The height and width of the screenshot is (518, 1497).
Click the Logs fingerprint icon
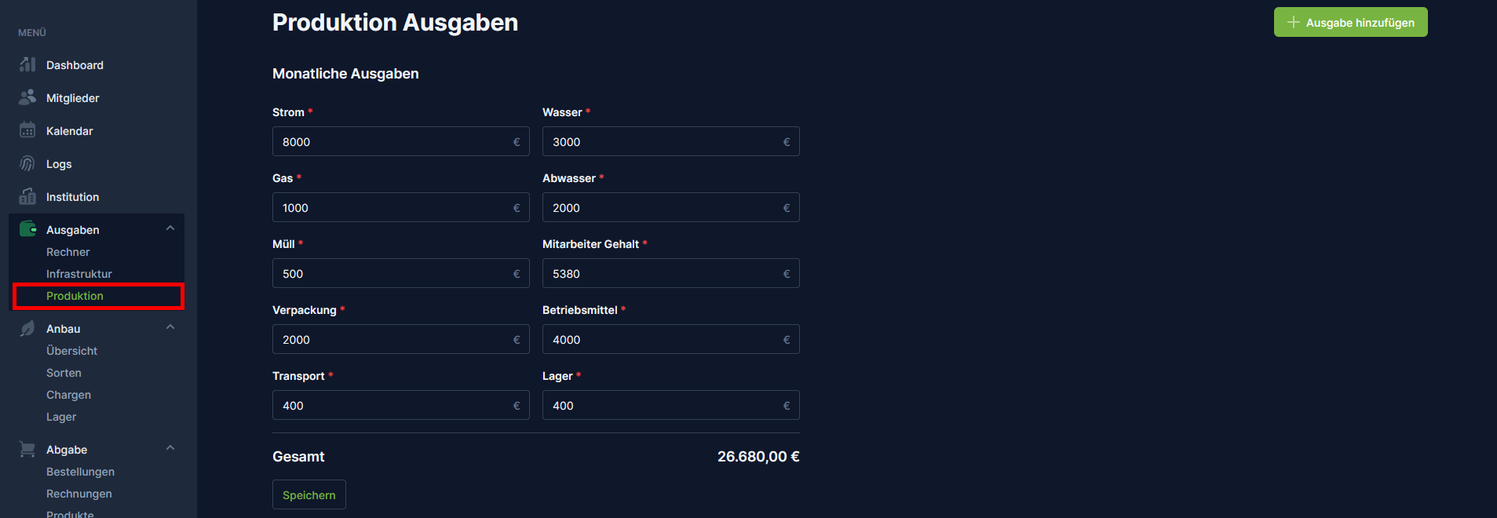27,163
